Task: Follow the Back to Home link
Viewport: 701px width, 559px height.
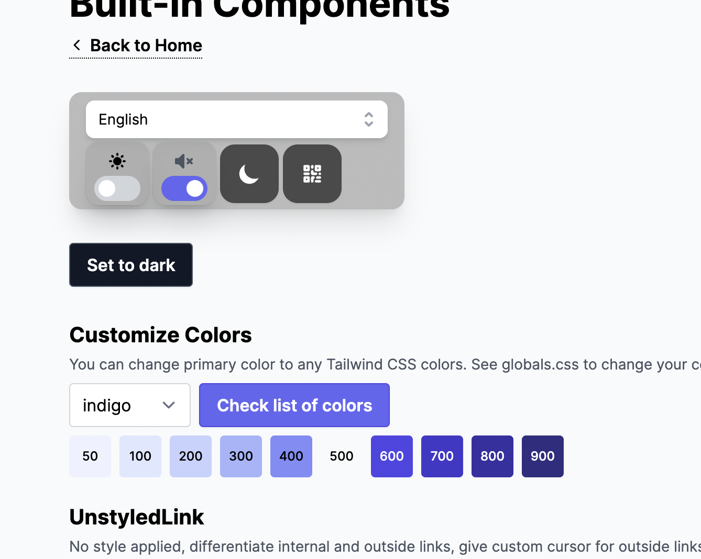Action: pyautogui.click(x=146, y=45)
